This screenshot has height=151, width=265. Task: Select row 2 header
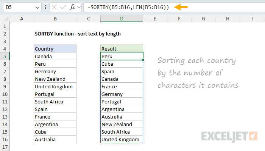click(x=5, y=34)
